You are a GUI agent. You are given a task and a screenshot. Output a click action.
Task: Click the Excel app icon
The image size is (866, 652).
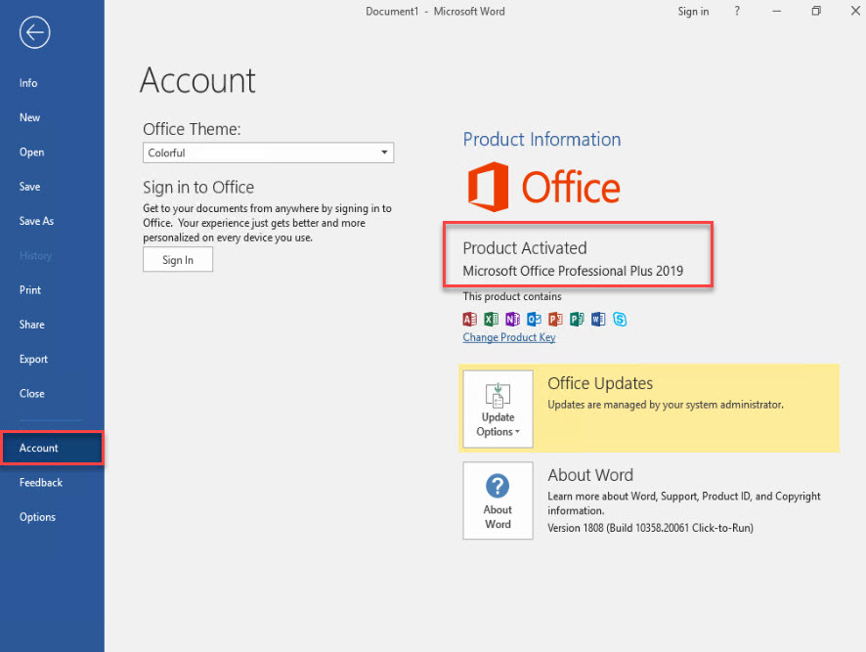[491, 319]
